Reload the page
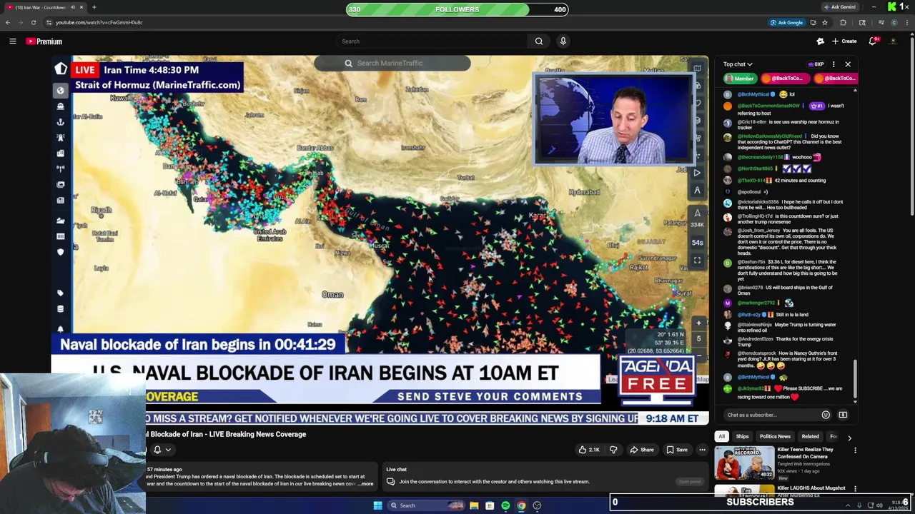The height and width of the screenshot is (514, 915). pyautogui.click(x=33, y=22)
